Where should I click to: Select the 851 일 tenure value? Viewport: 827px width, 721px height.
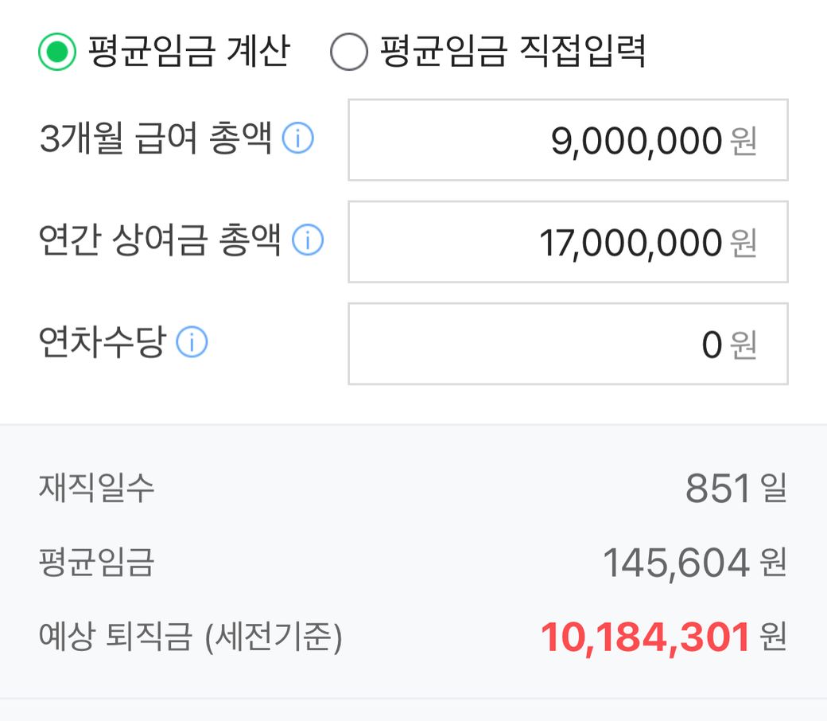click(x=736, y=488)
